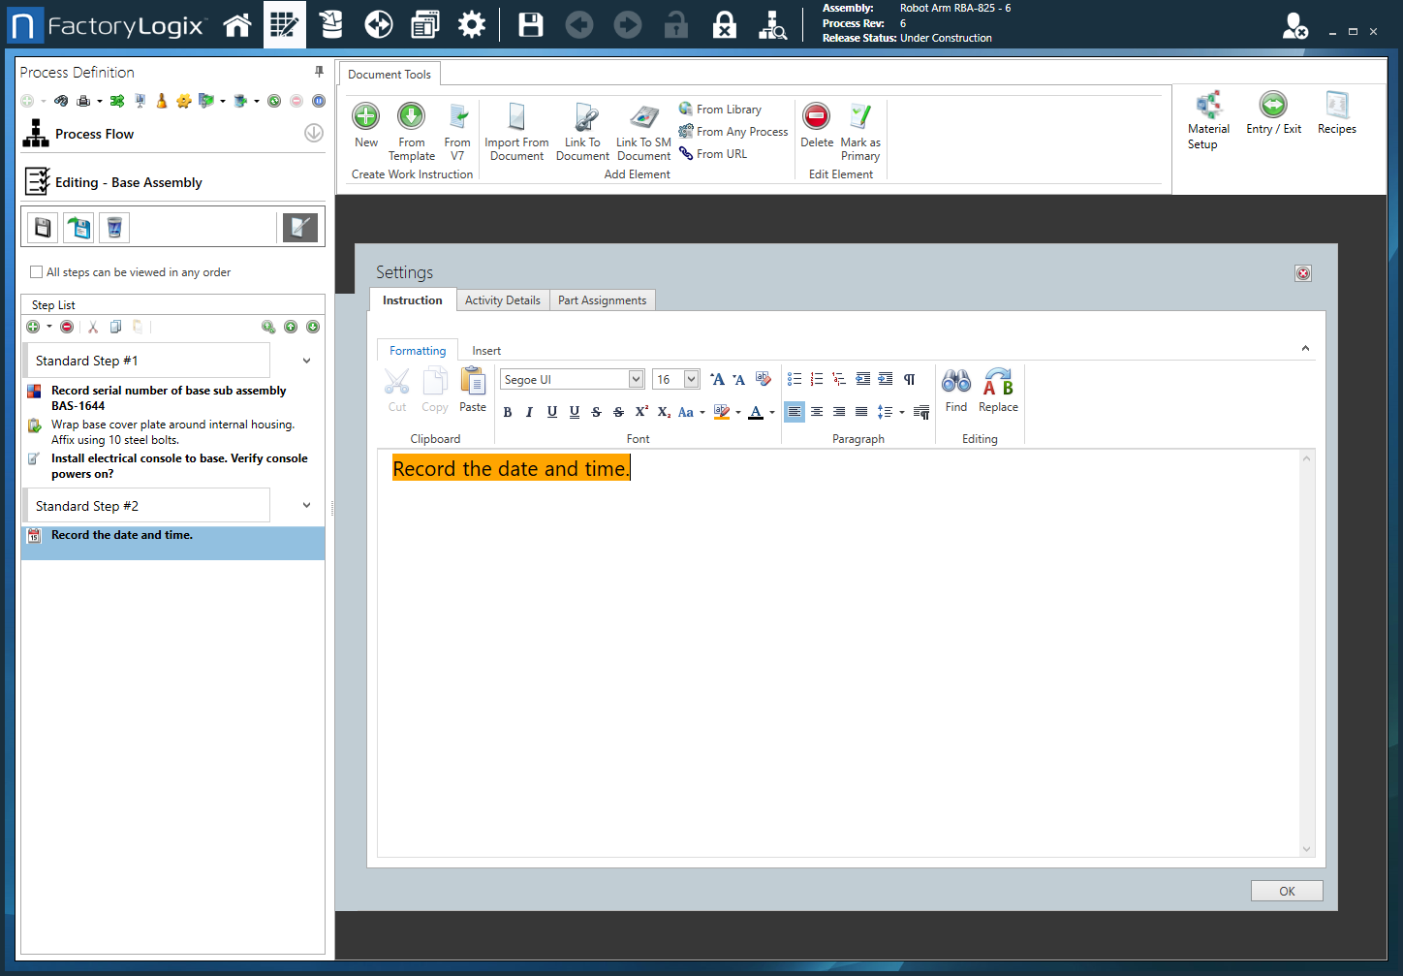The image size is (1403, 976).
Task: Click the Find binoculars icon
Action: (955, 381)
